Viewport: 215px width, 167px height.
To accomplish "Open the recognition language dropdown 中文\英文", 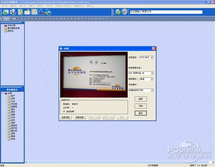I will 147,57.
